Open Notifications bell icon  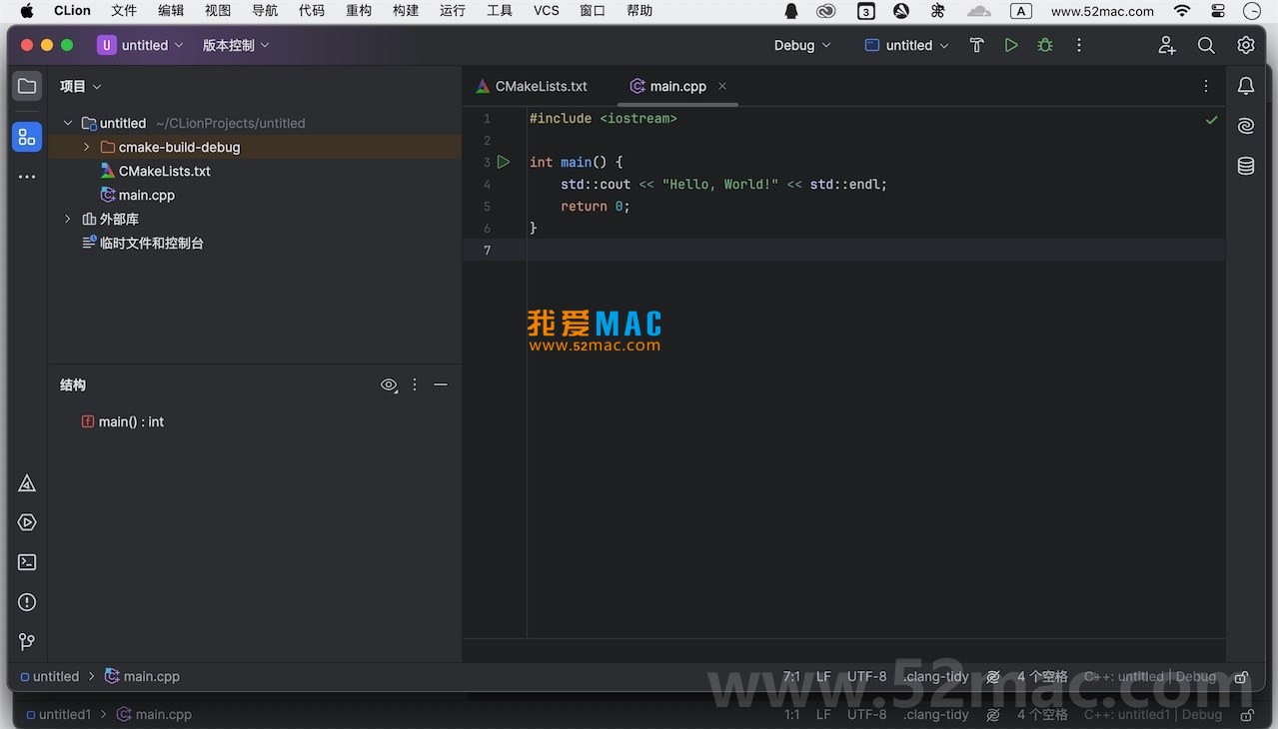coord(1246,86)
